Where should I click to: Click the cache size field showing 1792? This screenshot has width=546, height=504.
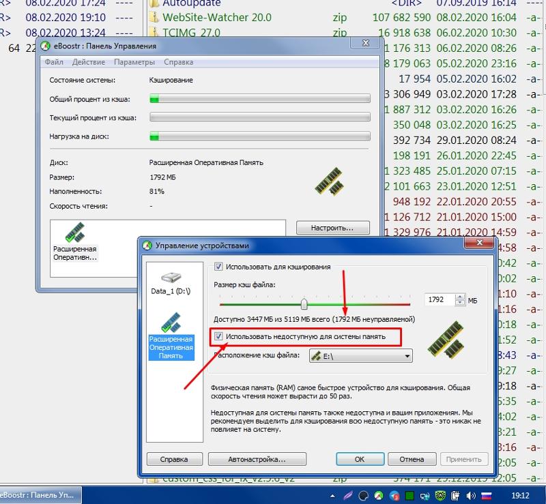440,299
